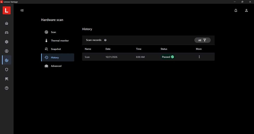Viewport: 254px width, 134px height.
Task: Click the Date column header
Action: pyautogui.click(x=108, y=49)
